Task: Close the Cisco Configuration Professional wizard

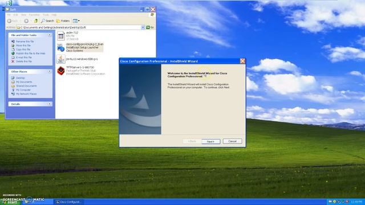Action: (x=242, y=61)
